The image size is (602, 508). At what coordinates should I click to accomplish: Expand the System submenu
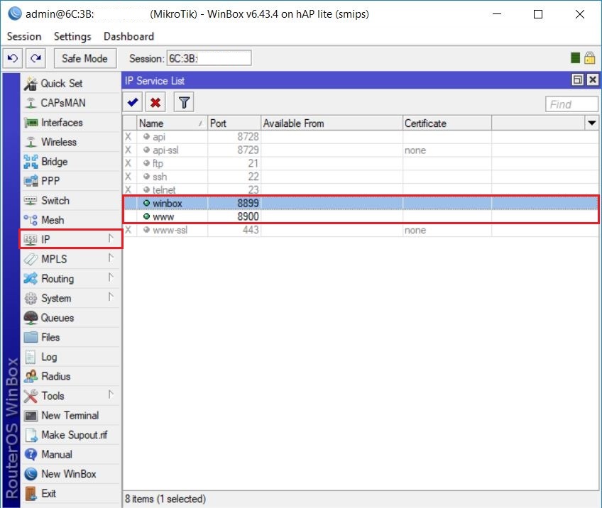111,297
